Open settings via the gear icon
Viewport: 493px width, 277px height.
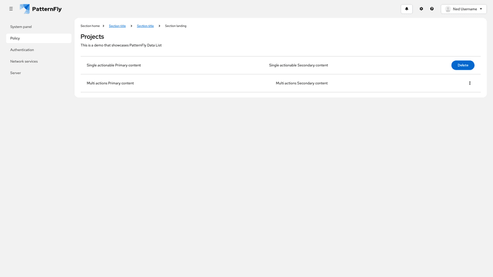coord(422,9)
